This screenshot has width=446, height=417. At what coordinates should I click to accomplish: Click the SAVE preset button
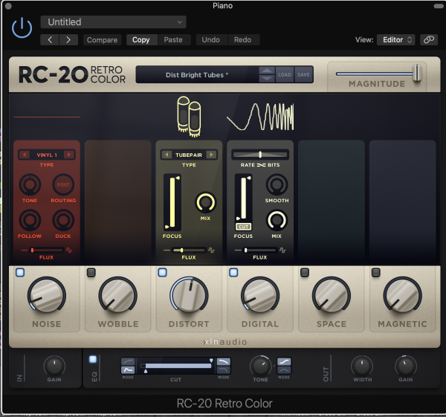[x=303, y=74]
